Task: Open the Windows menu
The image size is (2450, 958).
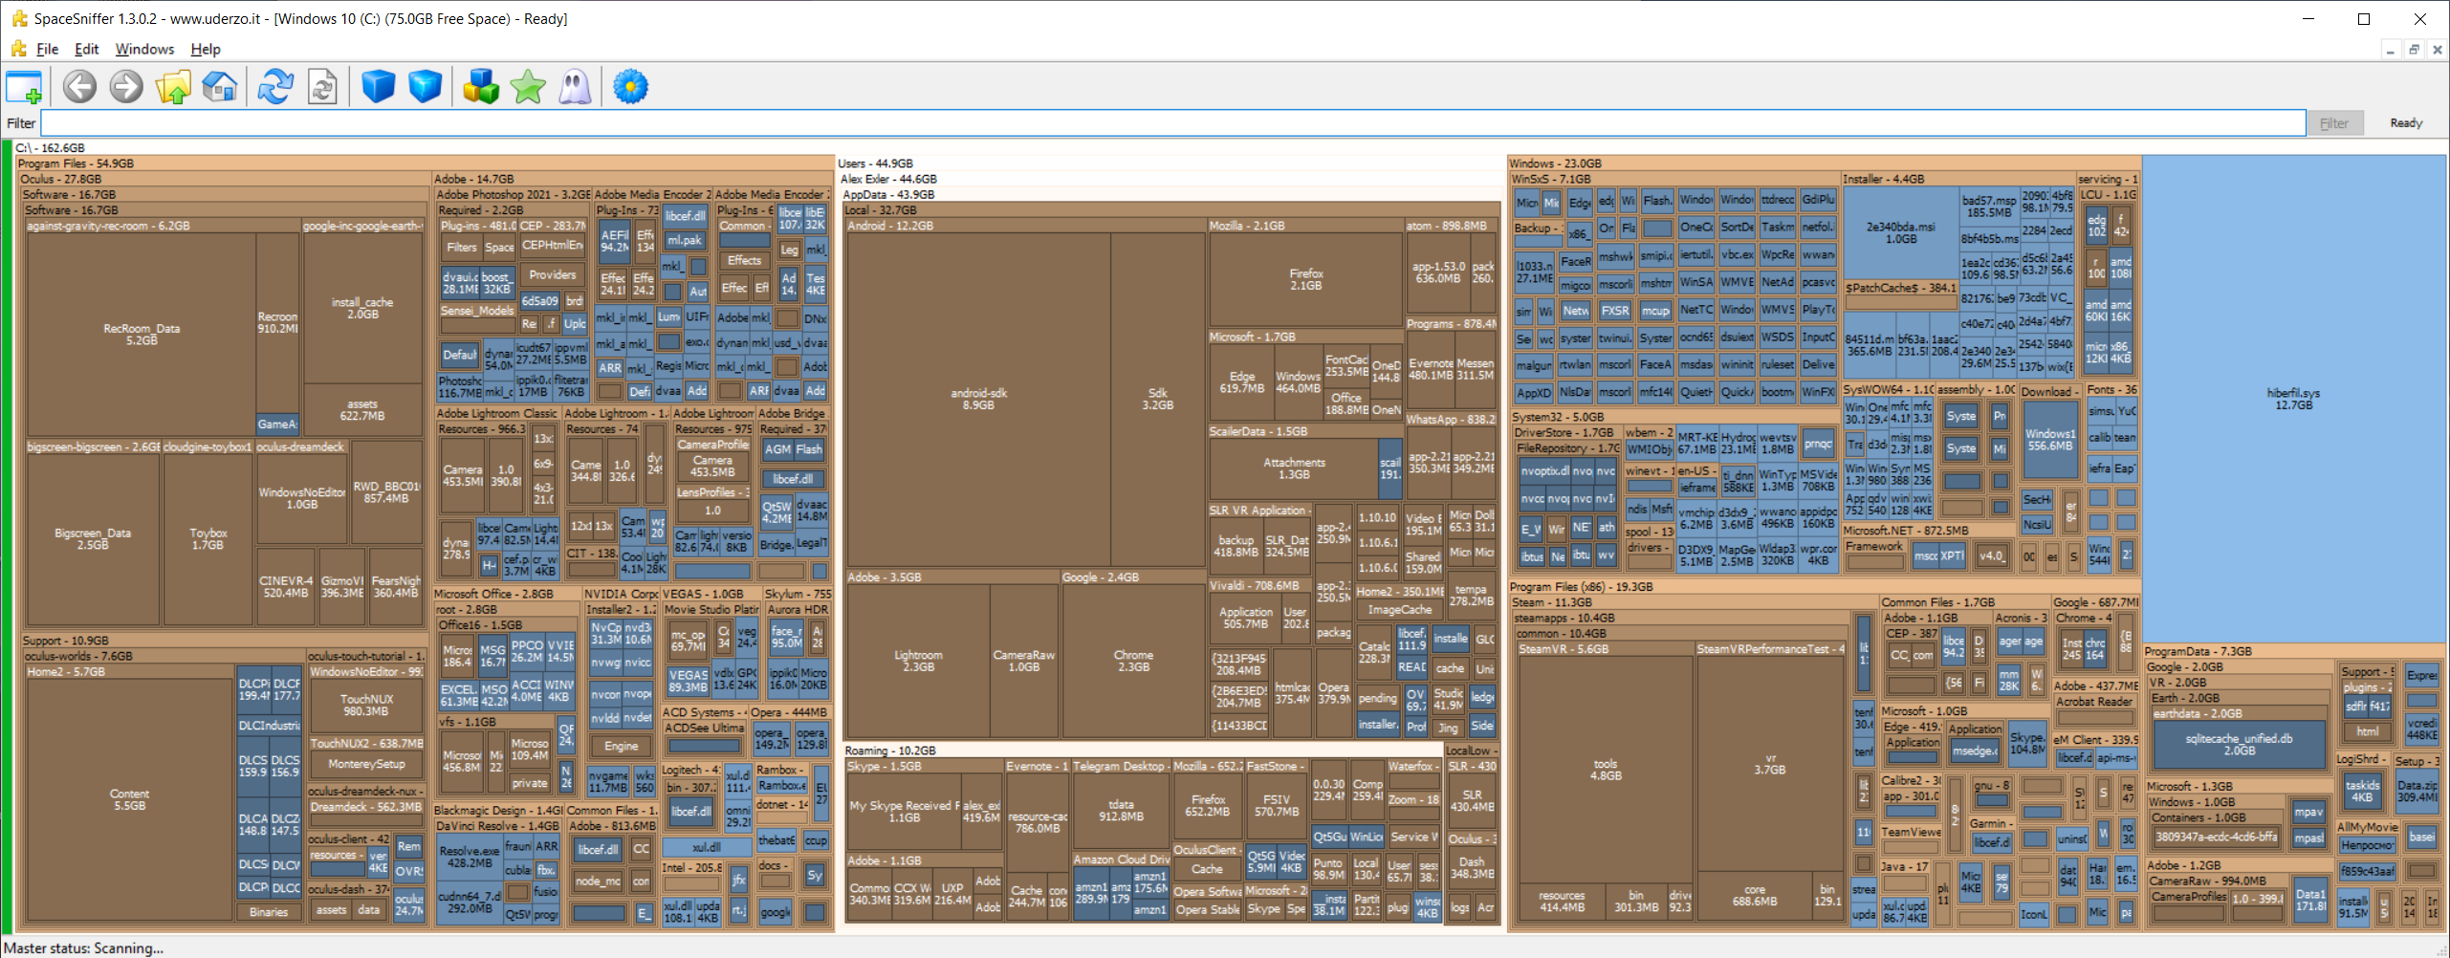Action: point(144,49)
